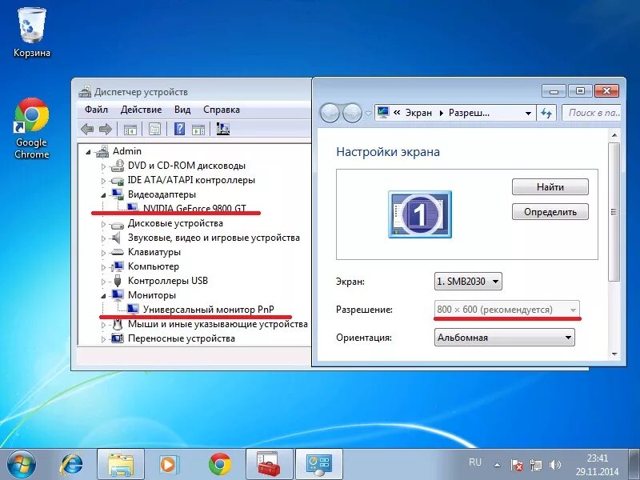This screenshot has width=640, height=480.
Task: Select the Клавиатуры category label
Action: pyautogui.click(x=154, y=252)
